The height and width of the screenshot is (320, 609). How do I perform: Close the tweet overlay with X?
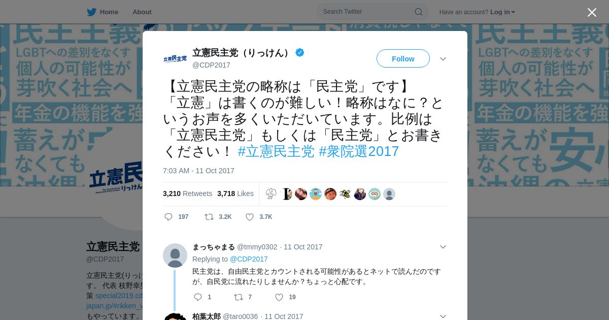tap(592, 12)
